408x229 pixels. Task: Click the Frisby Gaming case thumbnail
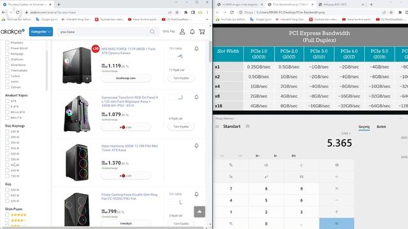[77, 209]
